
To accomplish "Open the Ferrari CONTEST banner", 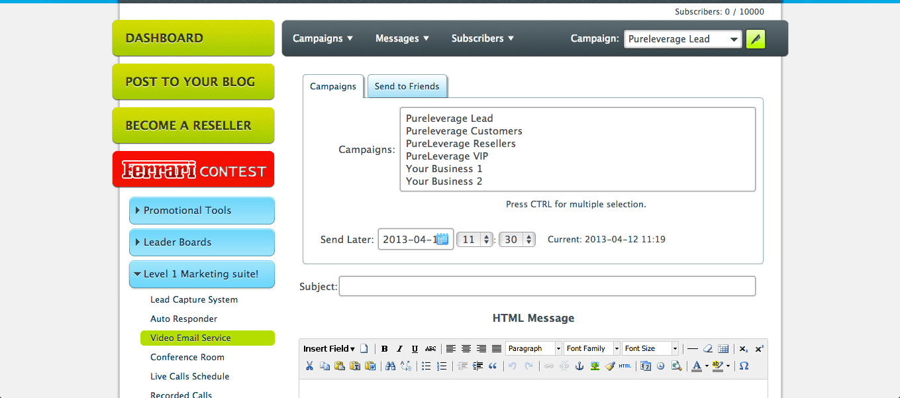I will 193,170.
